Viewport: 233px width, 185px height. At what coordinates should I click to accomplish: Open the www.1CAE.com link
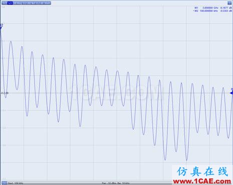202,181
